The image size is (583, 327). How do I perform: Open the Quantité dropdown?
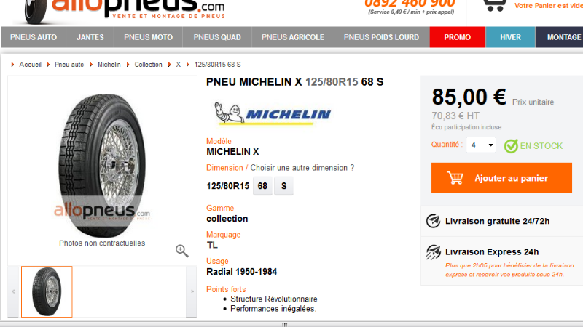[481, 145]
